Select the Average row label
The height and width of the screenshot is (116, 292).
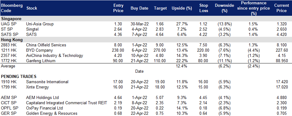[8, 66]
